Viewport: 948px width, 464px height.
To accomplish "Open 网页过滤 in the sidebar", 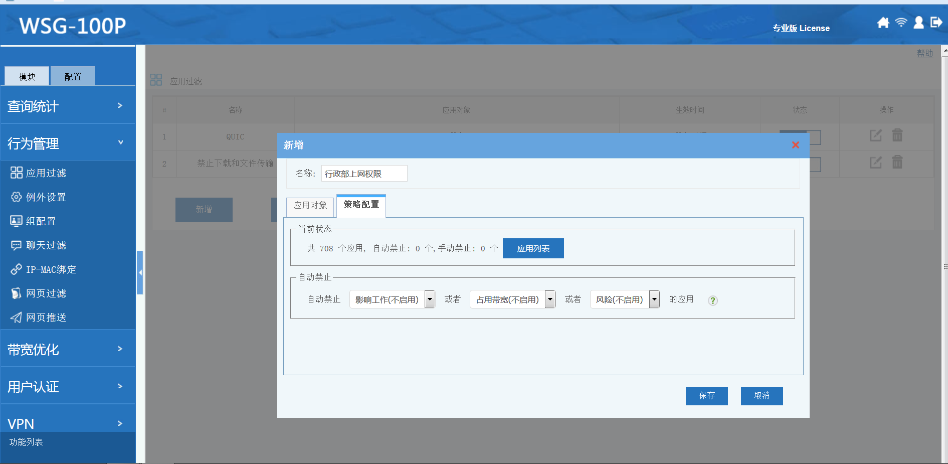I will [x=46, y=293].
